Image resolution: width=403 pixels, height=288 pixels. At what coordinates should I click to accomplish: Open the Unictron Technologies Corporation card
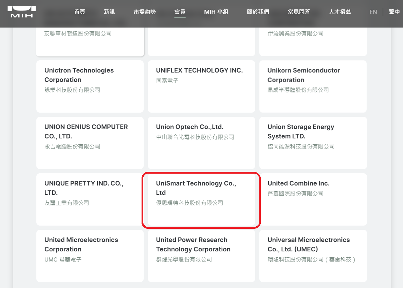click(90, 86)
